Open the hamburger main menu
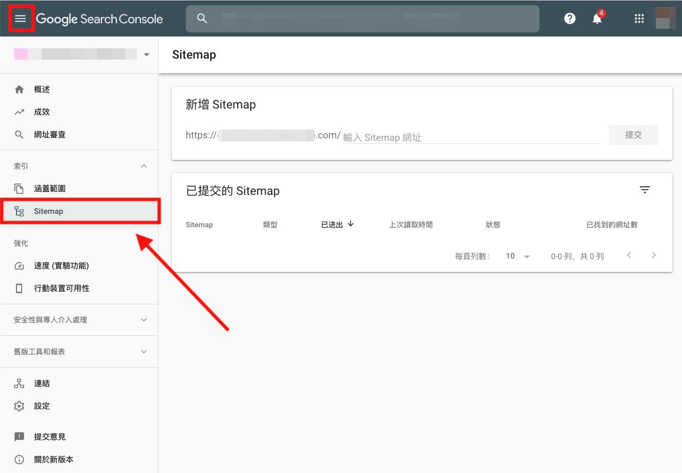The width and height of the screenshot is (682, 473). [x=21, y=19]
